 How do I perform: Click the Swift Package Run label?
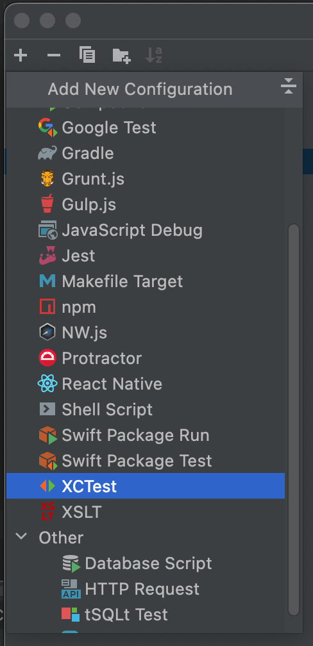click(135, 436)
